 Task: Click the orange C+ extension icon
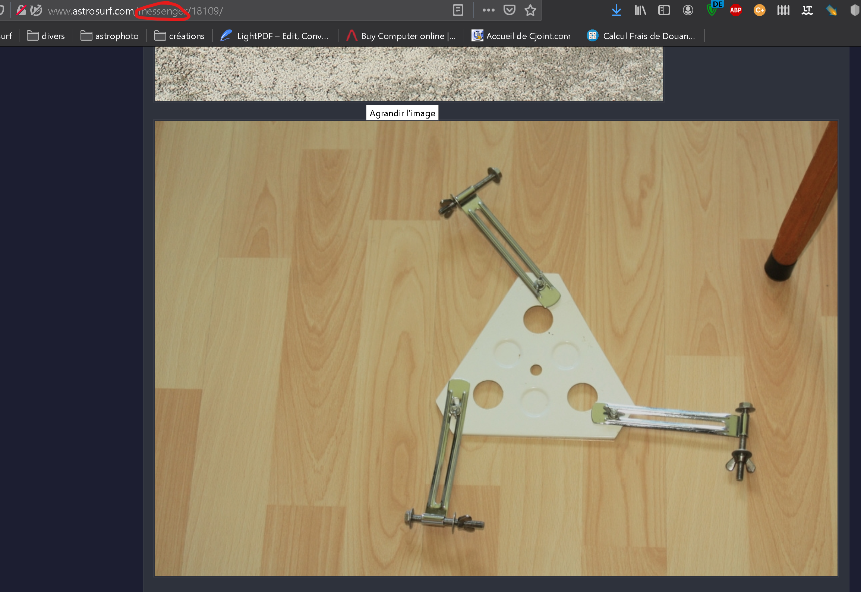pos(760,10)
